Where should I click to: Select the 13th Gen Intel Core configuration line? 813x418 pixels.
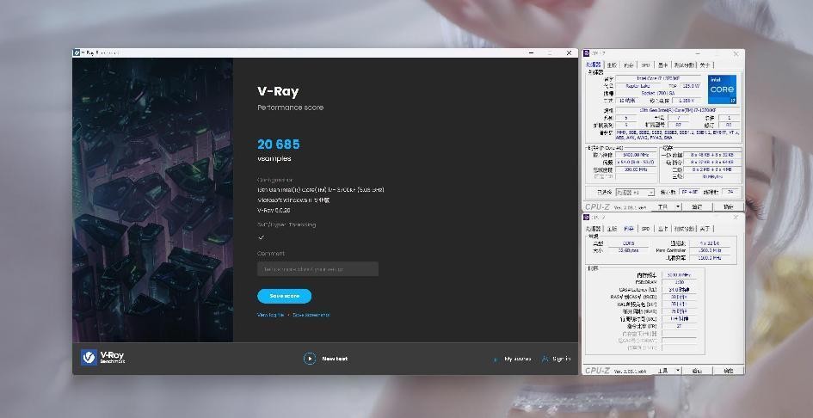pos(321,190)
